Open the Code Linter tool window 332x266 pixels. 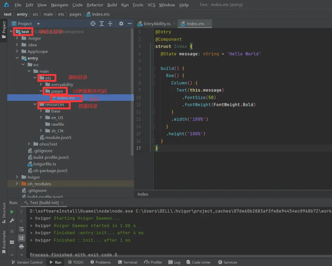click(x=198, y=262)
